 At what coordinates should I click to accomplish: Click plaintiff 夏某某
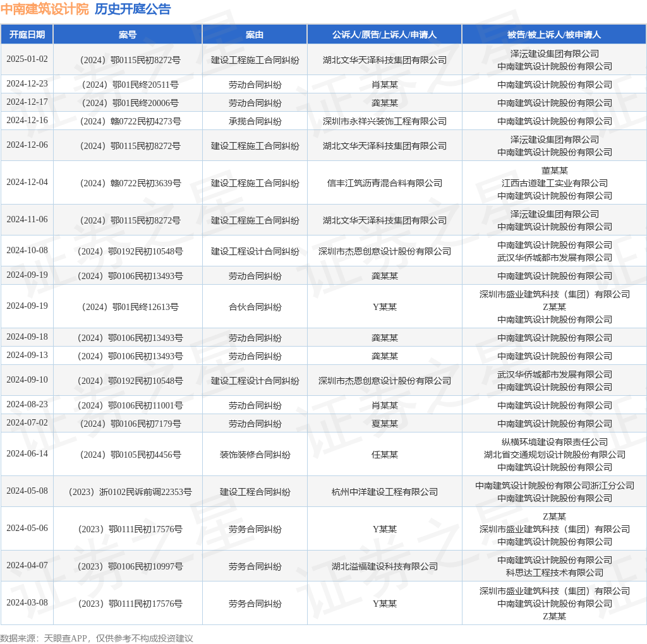pyautogui.click(x=385, y=424)
